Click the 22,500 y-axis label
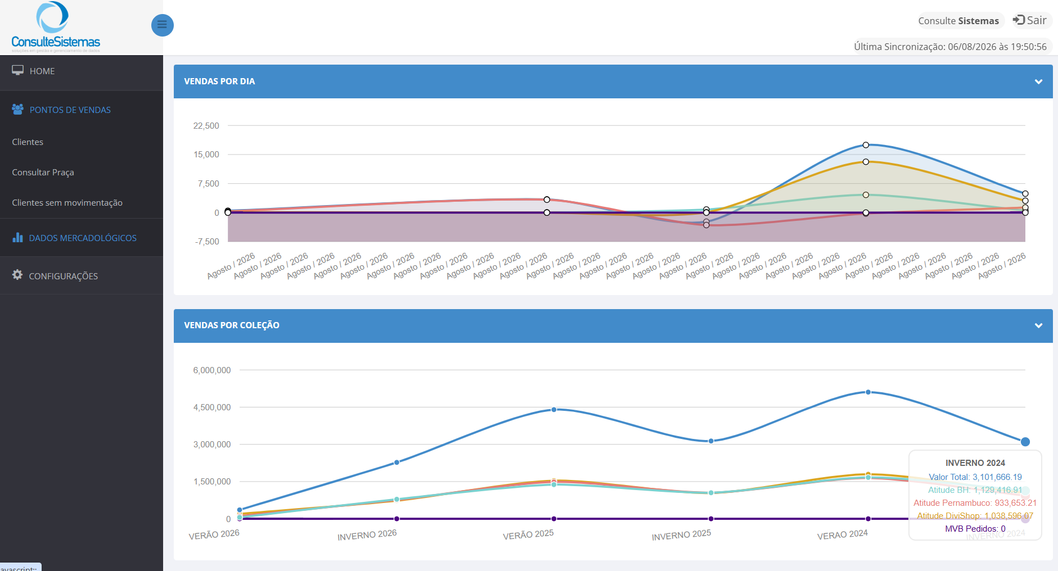 click(206, 126)
